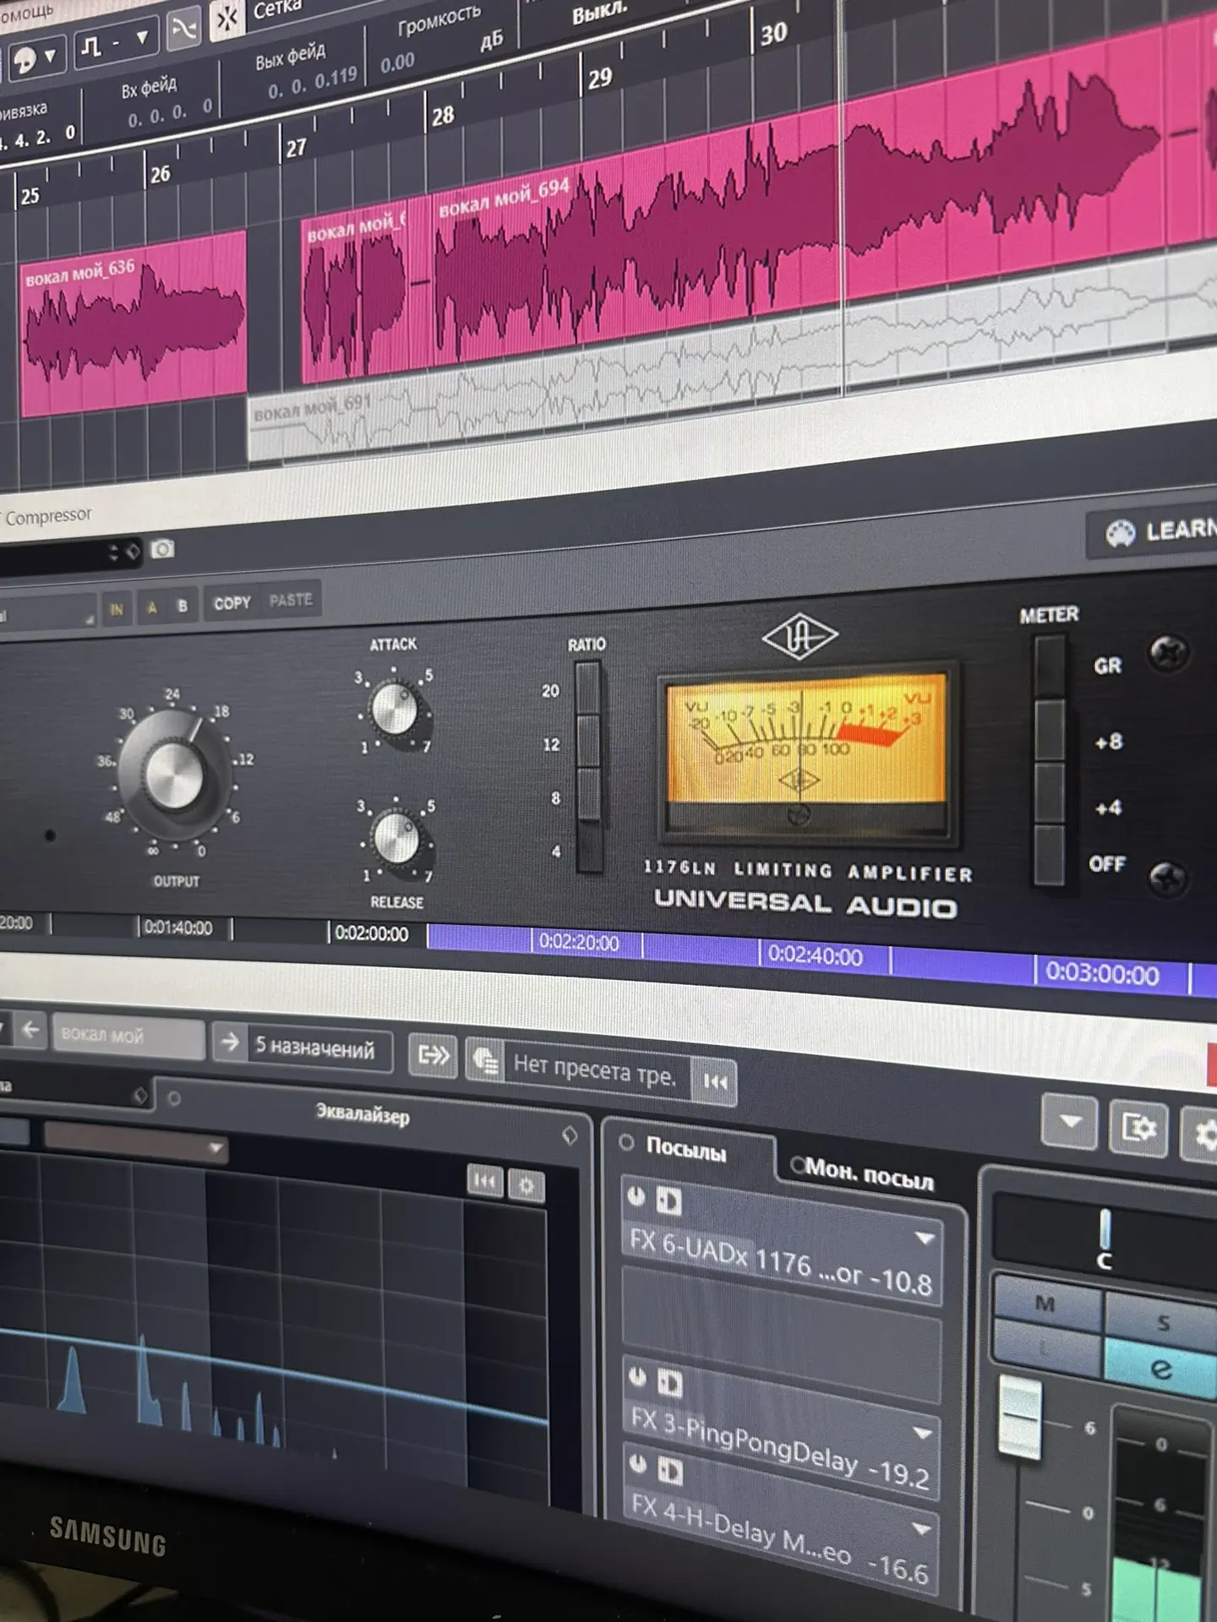Screen dimensions: 1217x1622
Task: Toggle power for FX 6-UADx 1176 send
Action: pyautogui.click(x=637, y=1196)
